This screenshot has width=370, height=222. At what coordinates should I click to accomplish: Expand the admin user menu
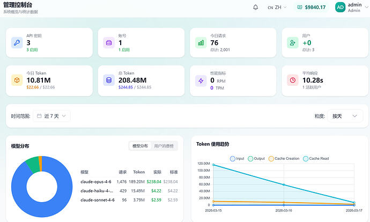[x=352, y=8]
